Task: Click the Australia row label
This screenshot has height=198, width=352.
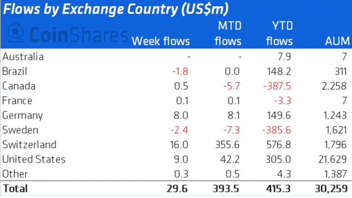Action: (23, 57)
